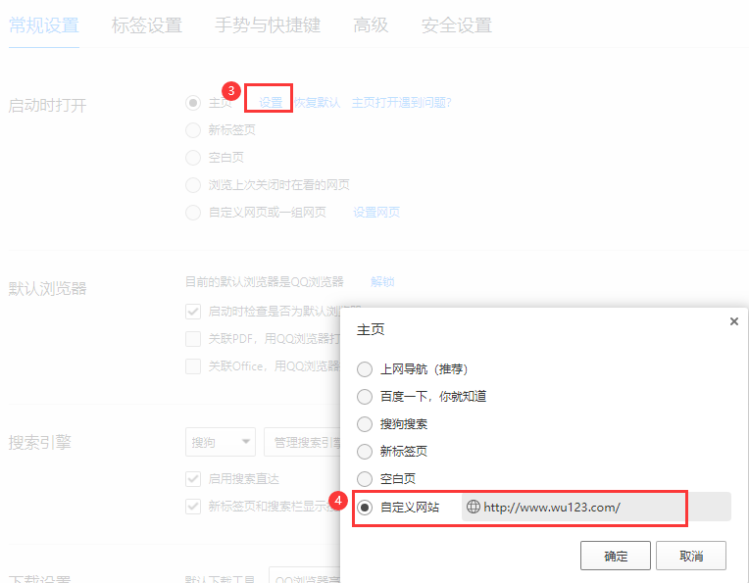This screenshot has width=749, height=583.
Task: Click the custom homepage URL field
Action: [596, 507]
